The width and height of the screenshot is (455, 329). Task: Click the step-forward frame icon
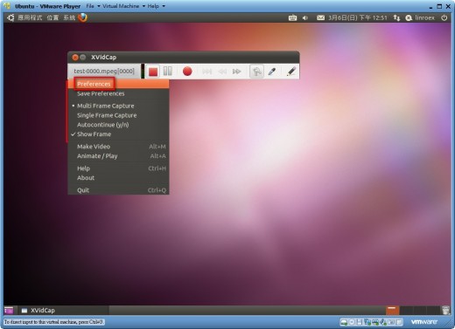206,72
